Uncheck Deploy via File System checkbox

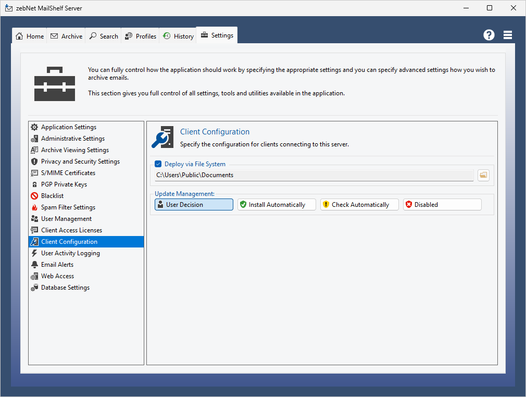tap(158, 164)
